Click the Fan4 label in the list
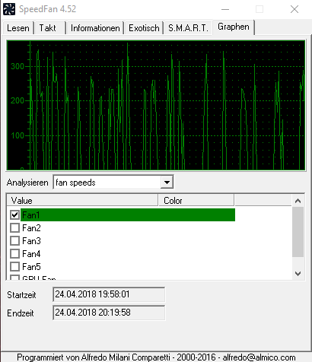This screenshot has width=312, height=362. coord(31,254)
